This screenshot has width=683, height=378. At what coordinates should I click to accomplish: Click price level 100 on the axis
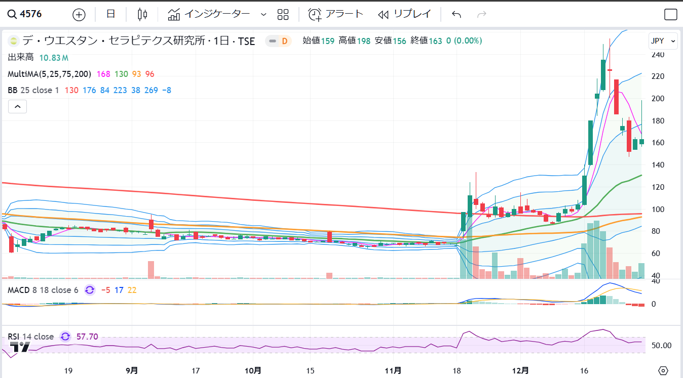pyautogui.click(x=658, y=209)
